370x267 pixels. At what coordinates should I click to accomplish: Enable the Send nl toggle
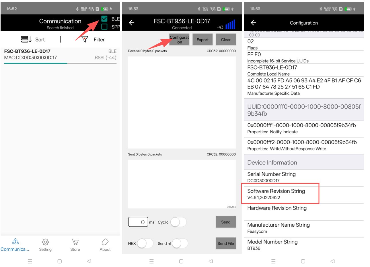pos(180,244)
